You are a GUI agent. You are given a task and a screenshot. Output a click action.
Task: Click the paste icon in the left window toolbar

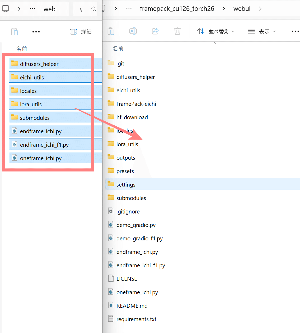(15, 31)
